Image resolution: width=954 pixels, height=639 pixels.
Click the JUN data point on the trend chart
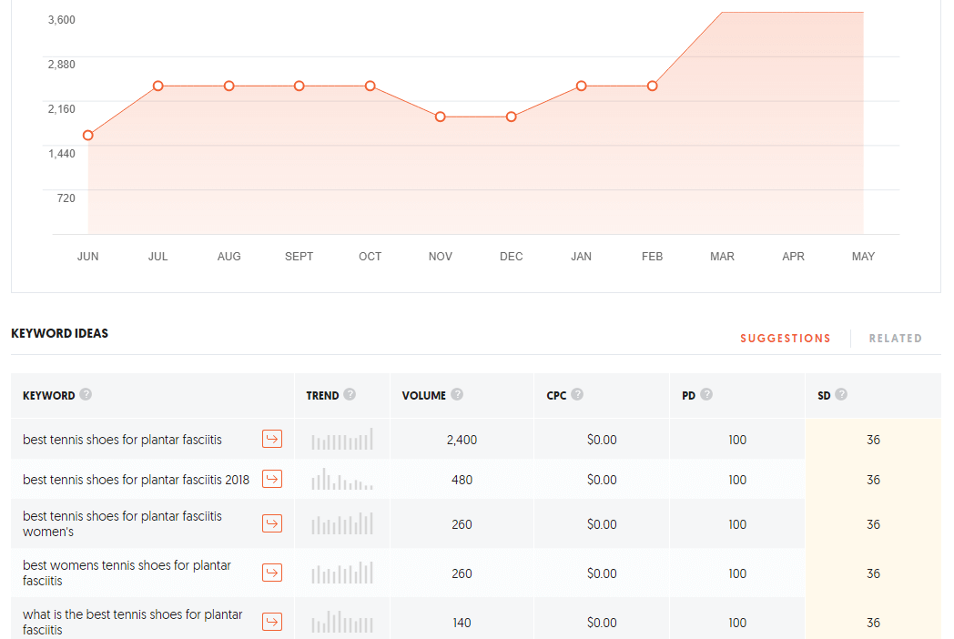[87, 135]
